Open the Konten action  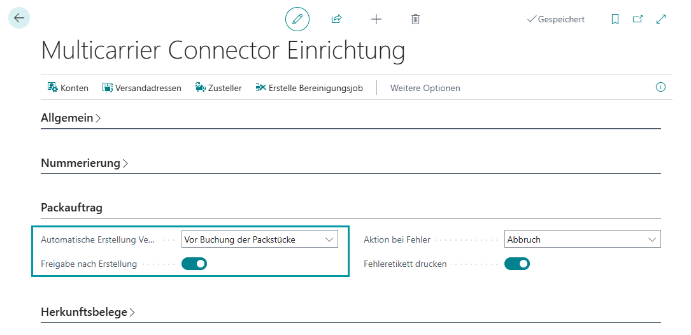tap(68, 88)
